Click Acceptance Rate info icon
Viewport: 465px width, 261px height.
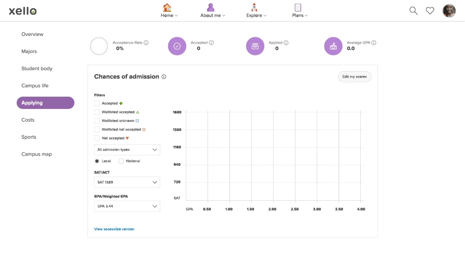point(146,43)
